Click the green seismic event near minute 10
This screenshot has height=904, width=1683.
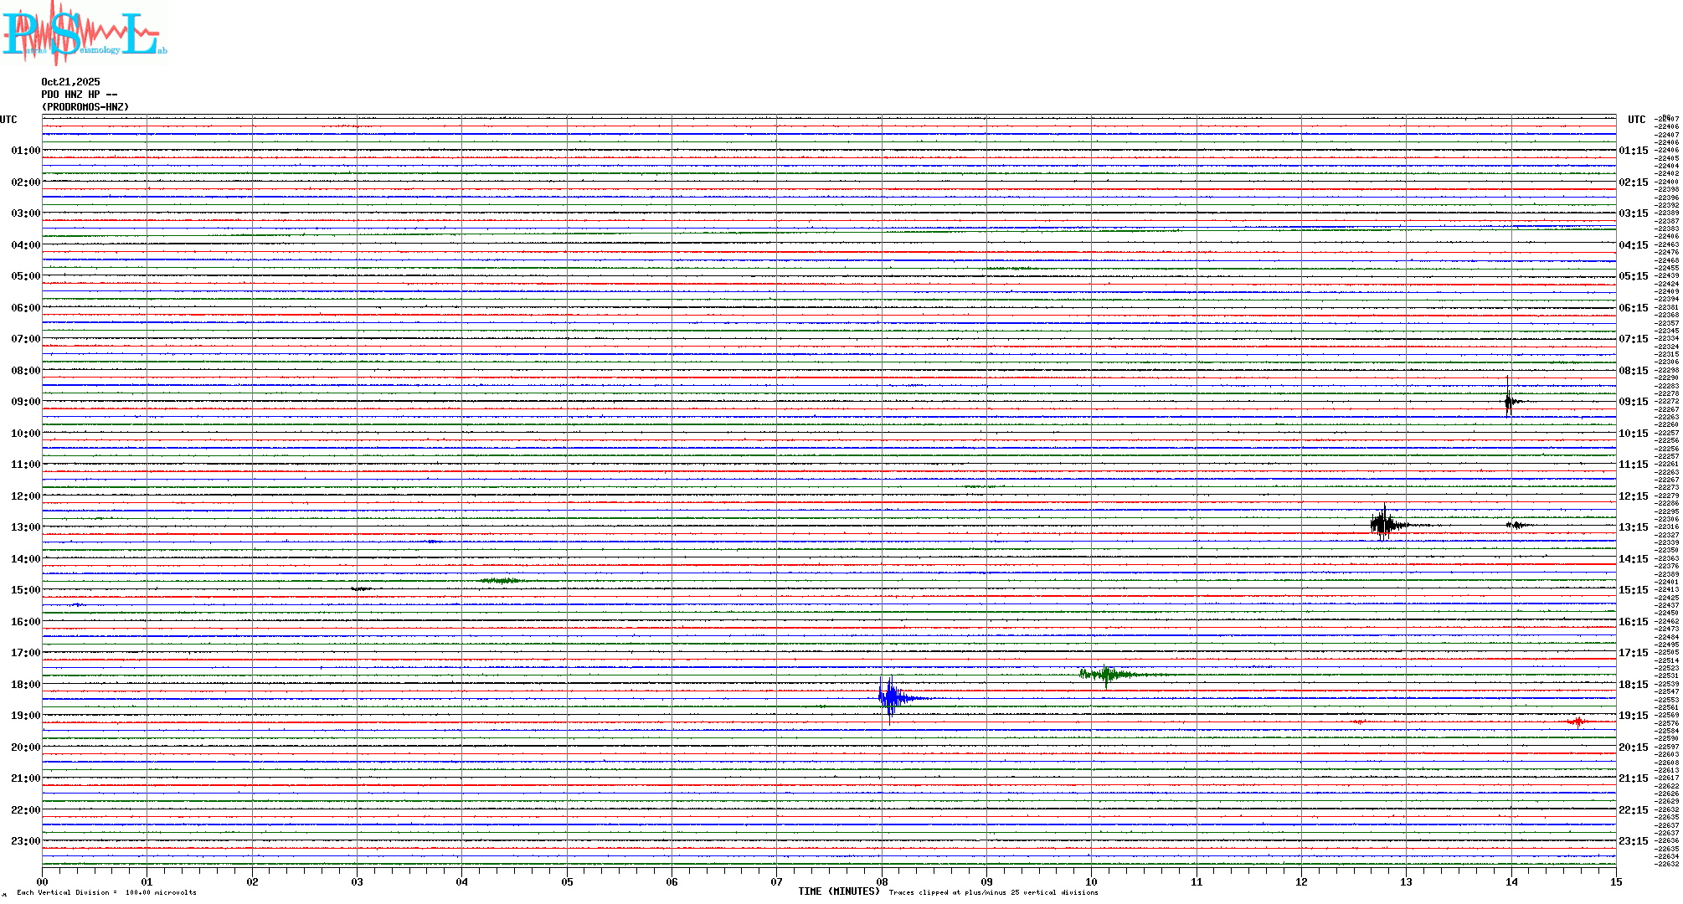1107,674
